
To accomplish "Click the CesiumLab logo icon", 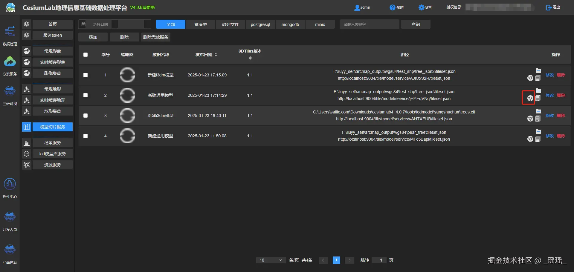I will click(x=10, y=7).
